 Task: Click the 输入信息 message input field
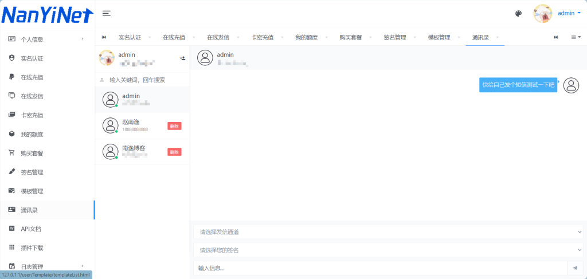[x=381, y=268]
